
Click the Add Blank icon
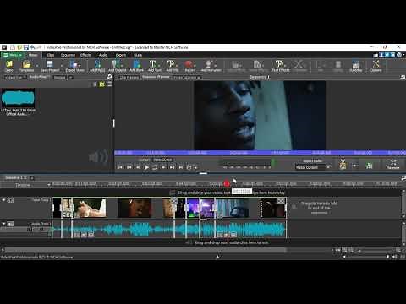pyautogui.click(x=137, y=66)
